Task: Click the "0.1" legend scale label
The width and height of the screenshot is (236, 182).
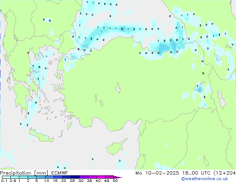Action: coord(4,181)
